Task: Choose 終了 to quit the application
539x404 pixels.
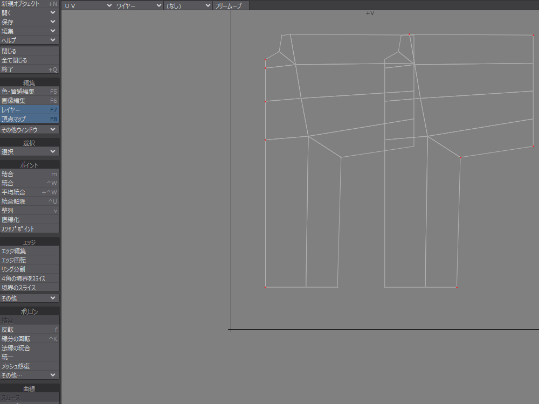Action: tap(29, 69)
